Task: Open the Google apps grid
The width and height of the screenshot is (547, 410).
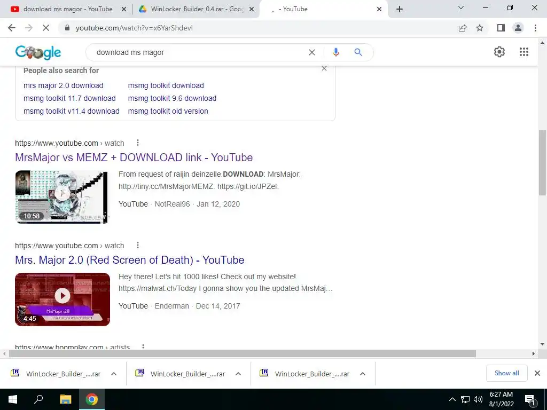Action: point(523,52)
